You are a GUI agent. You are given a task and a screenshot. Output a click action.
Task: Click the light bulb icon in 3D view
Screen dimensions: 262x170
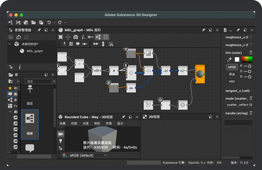tap(61, 141)
